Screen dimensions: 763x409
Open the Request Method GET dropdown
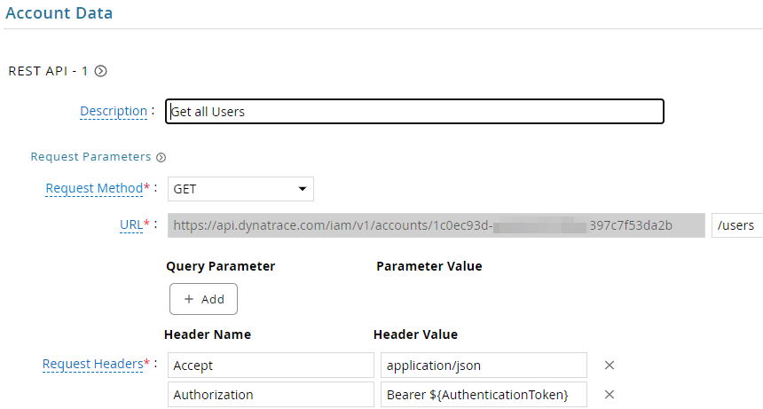point(240,189)
